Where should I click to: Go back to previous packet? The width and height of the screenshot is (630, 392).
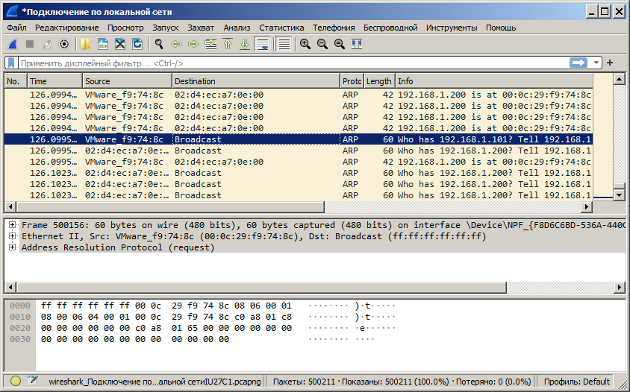coord(176,44)
